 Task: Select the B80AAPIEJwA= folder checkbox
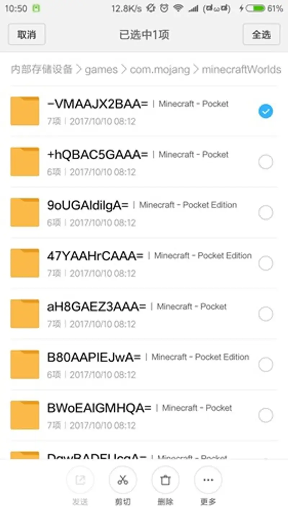(x=266, y=365)
